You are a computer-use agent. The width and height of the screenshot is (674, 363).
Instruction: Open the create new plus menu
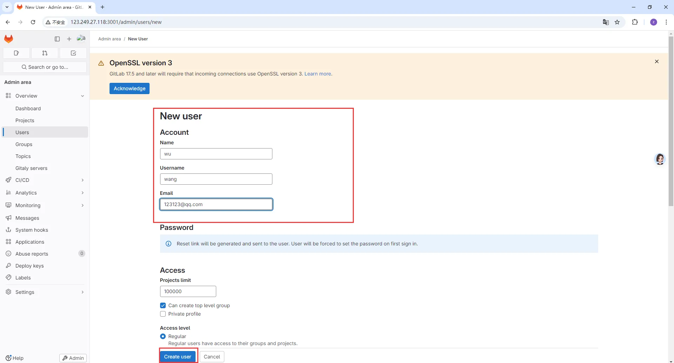click(x=69, y=39)
